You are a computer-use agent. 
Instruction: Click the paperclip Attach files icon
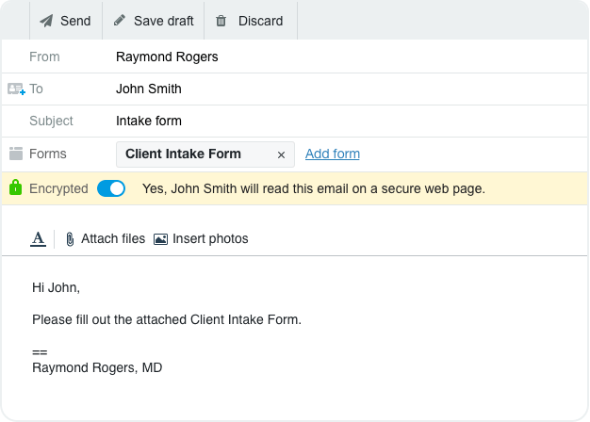tap(70, 239)
